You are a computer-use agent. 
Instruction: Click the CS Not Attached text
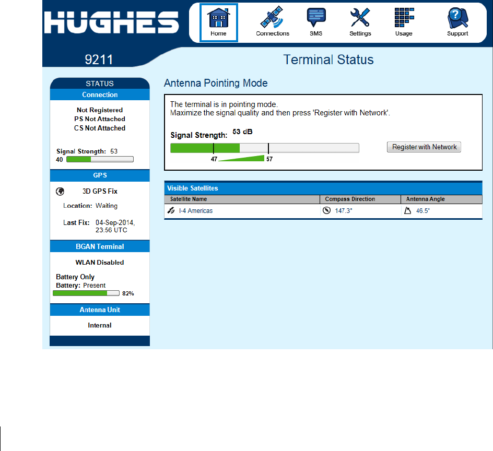pyautogui.click(x=100, y=128)
